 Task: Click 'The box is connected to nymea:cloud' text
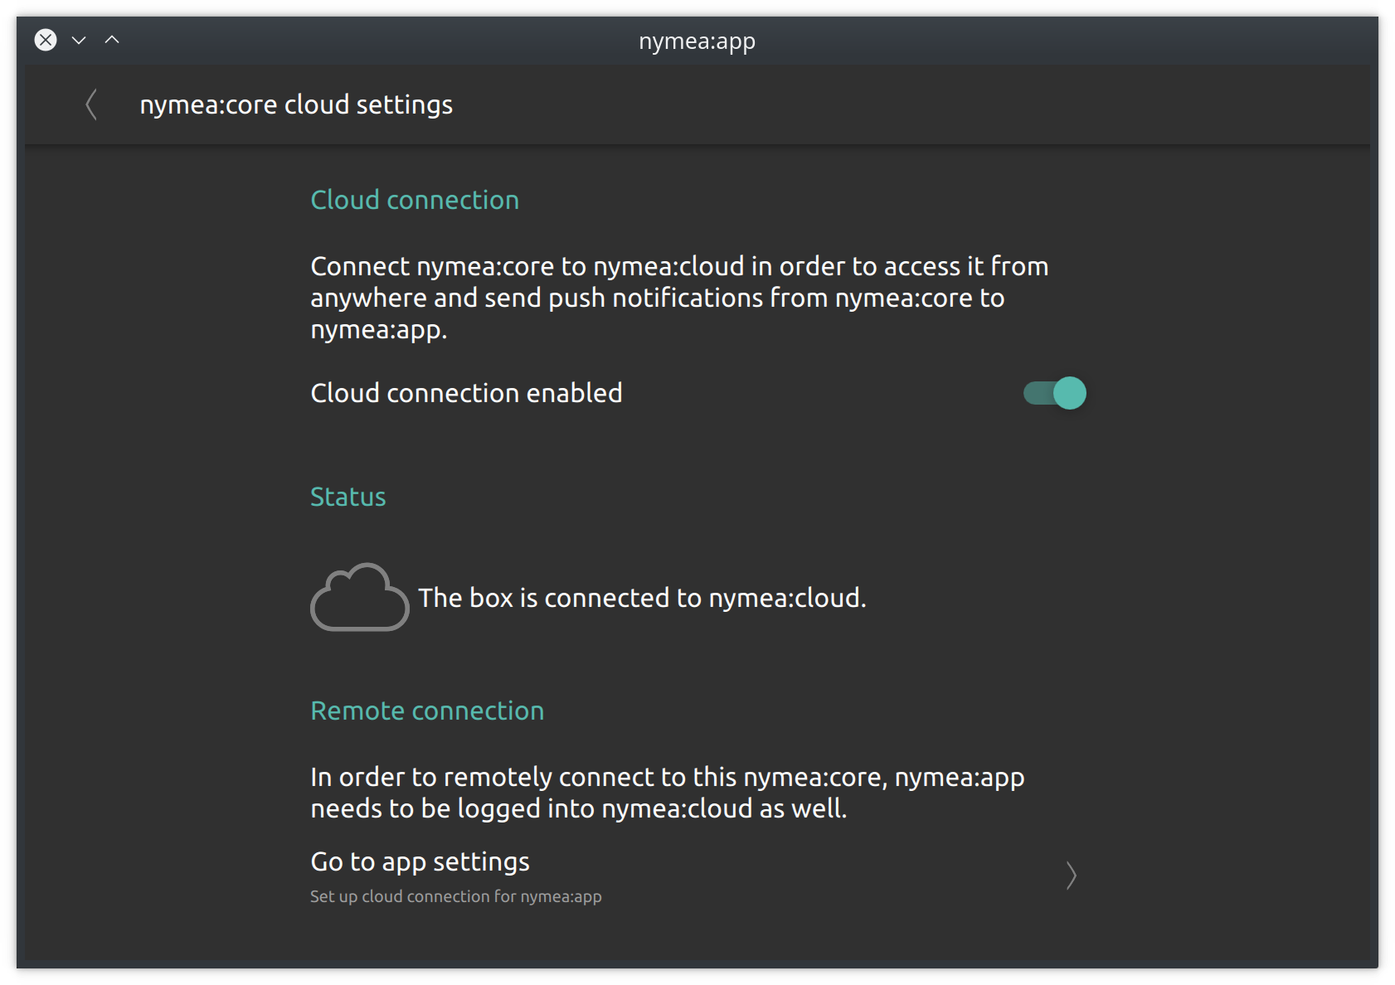coord(642,598)
